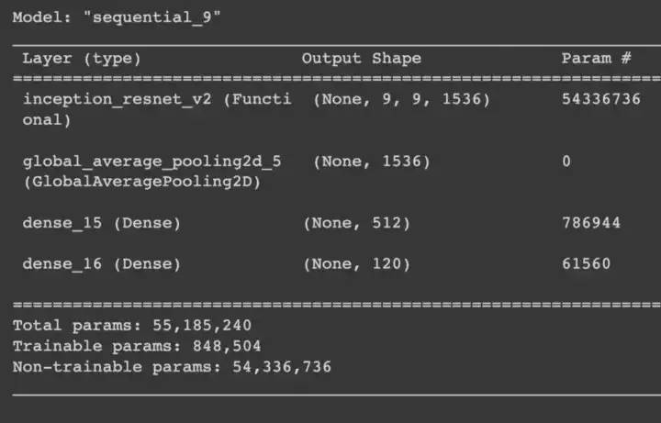The image size is (661, 423).
Task: Click the "Param #" column header
Action: [596, 59]
